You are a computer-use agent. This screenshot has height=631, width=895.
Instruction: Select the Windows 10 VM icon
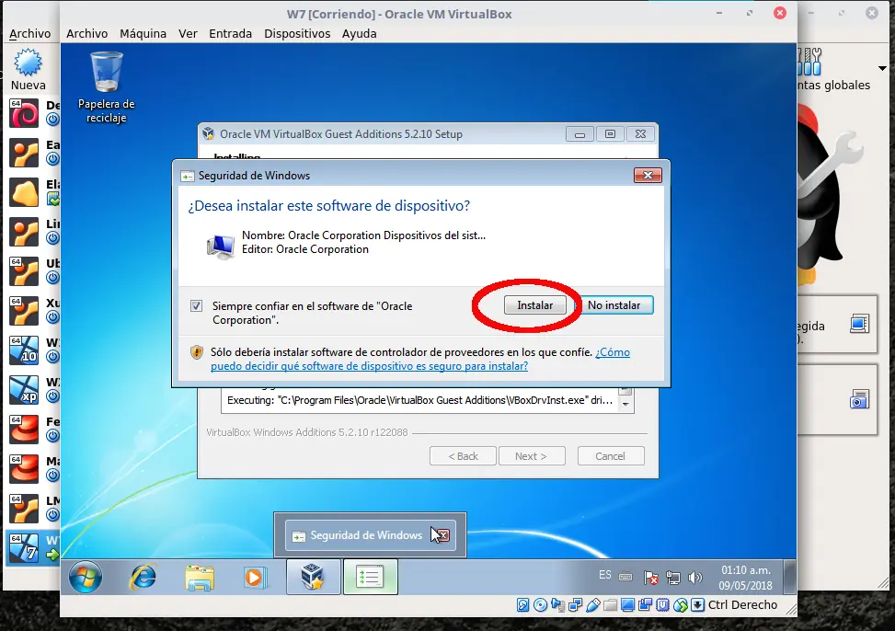24,350
